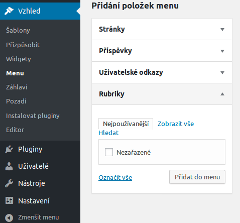Viewport: 240px width, 223px height.
Task: Click the Vzhled paintbrush icon
Action: (9, 11)
